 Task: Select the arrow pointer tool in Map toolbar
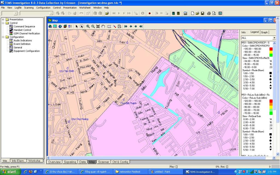coord(77,27)
